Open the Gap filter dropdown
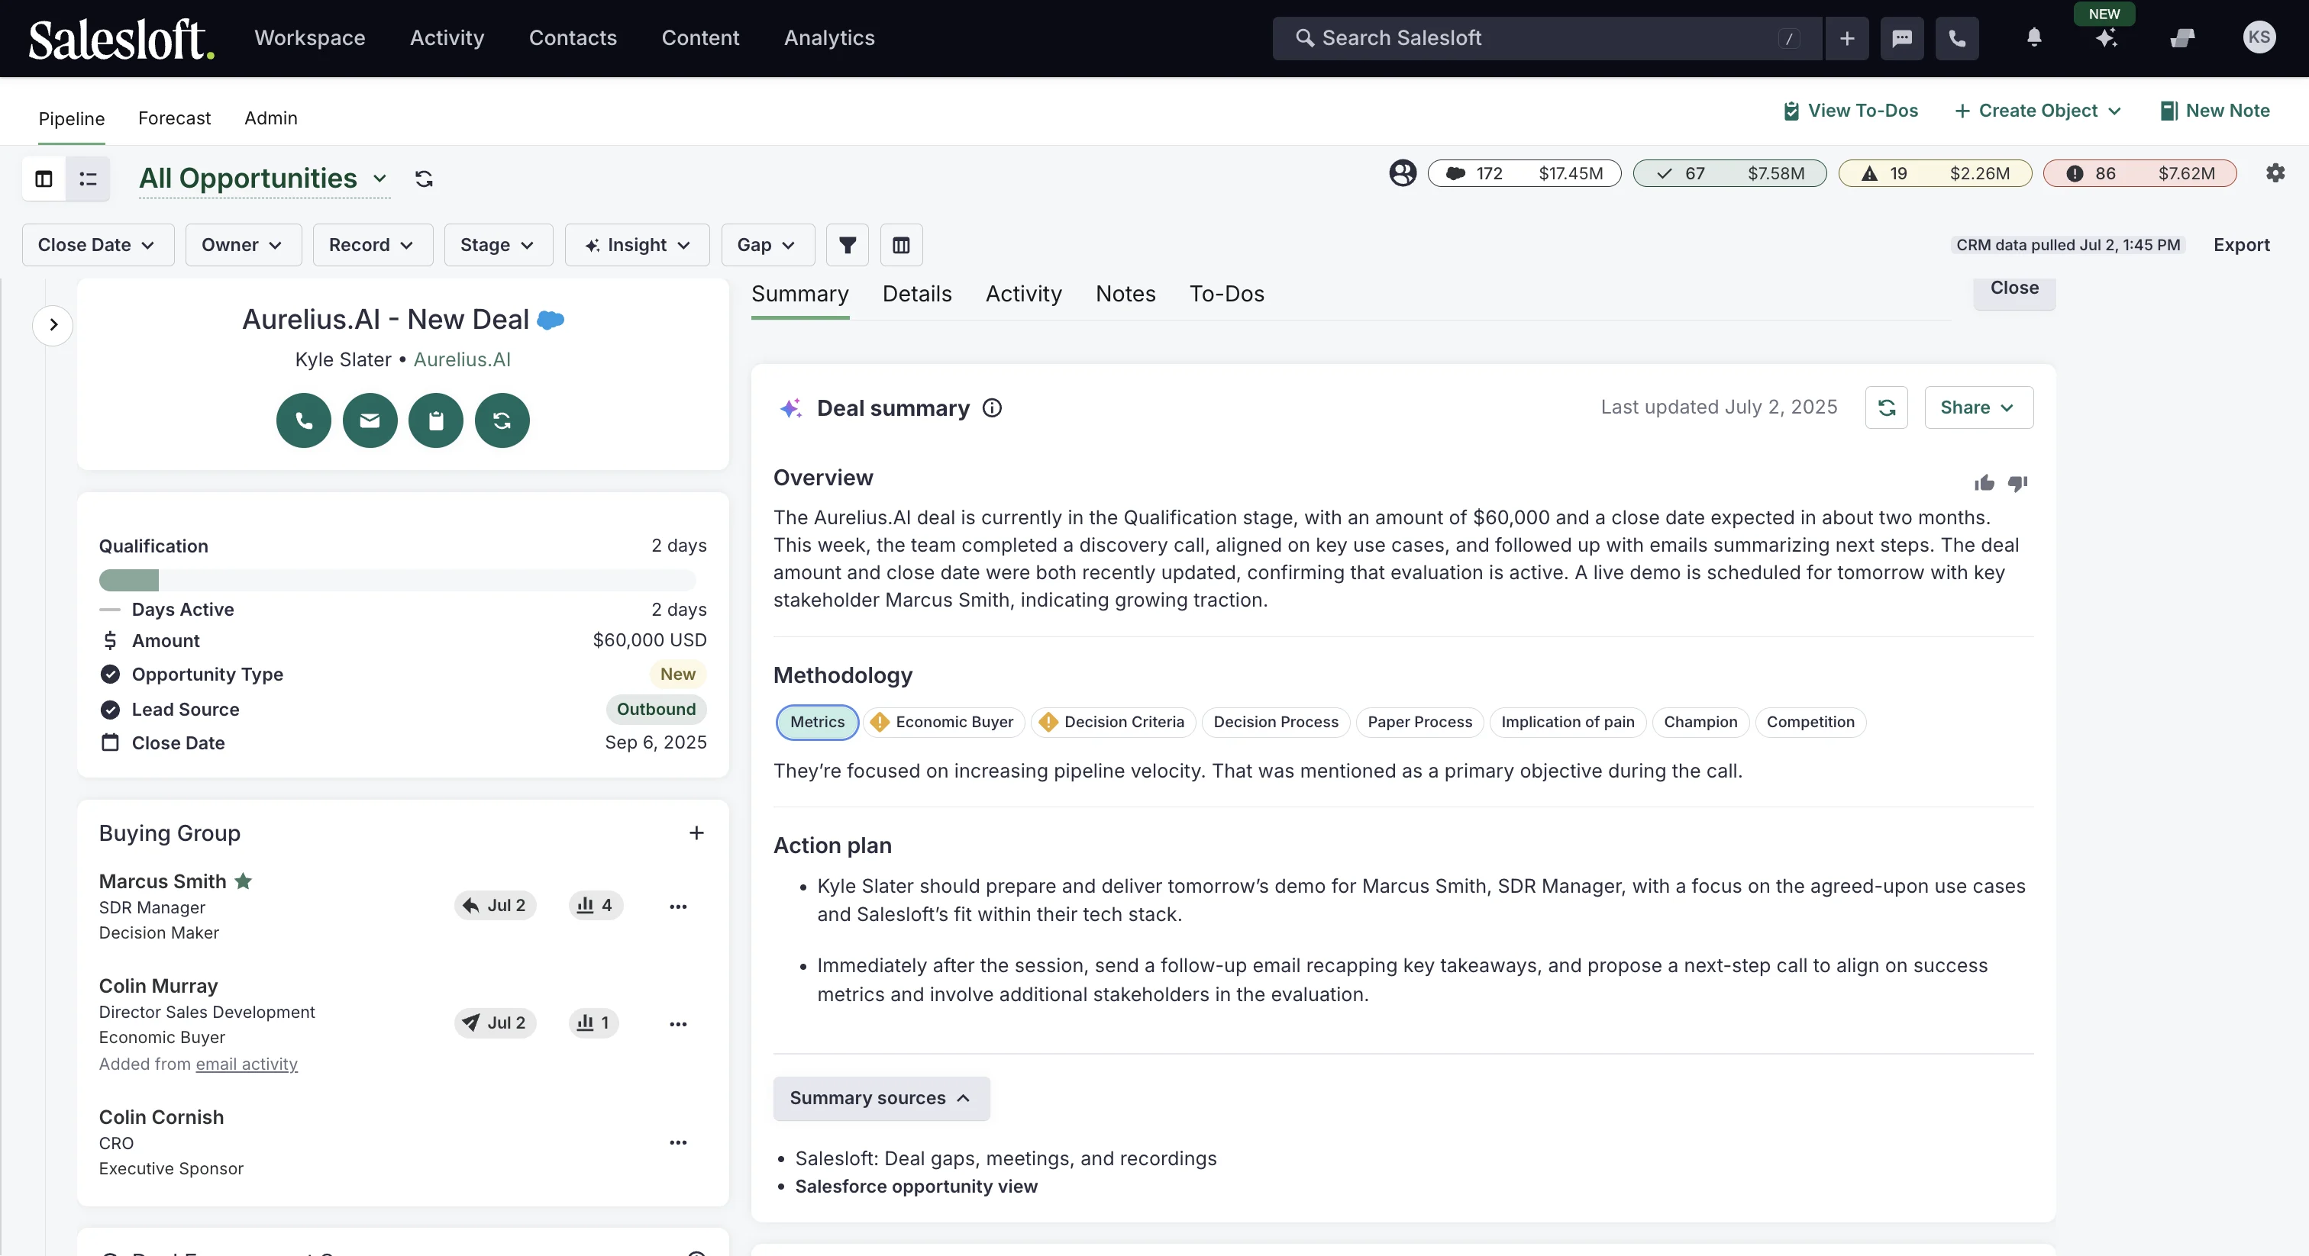This screenshot has height=1256, width=2309. click(767, 245)
